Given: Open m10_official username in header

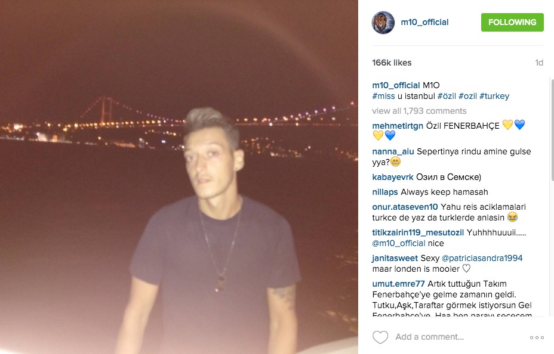Looking at the screenshot, I should [x=424, y=22].
